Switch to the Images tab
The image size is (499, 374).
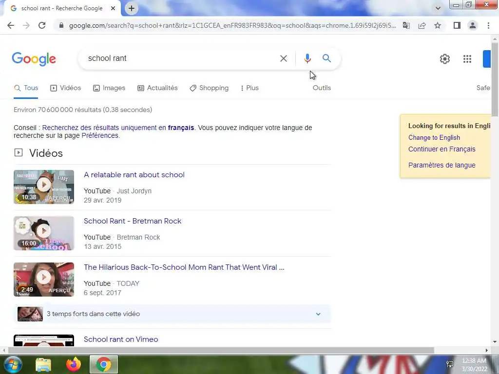click(x=109, y=88)
